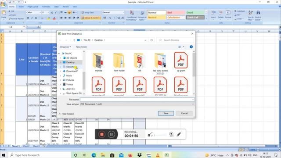The width and height of the screenshot is (281, 158).
Task: Switch to the Page Layout ribbon tab
Action: pos(33,7)
